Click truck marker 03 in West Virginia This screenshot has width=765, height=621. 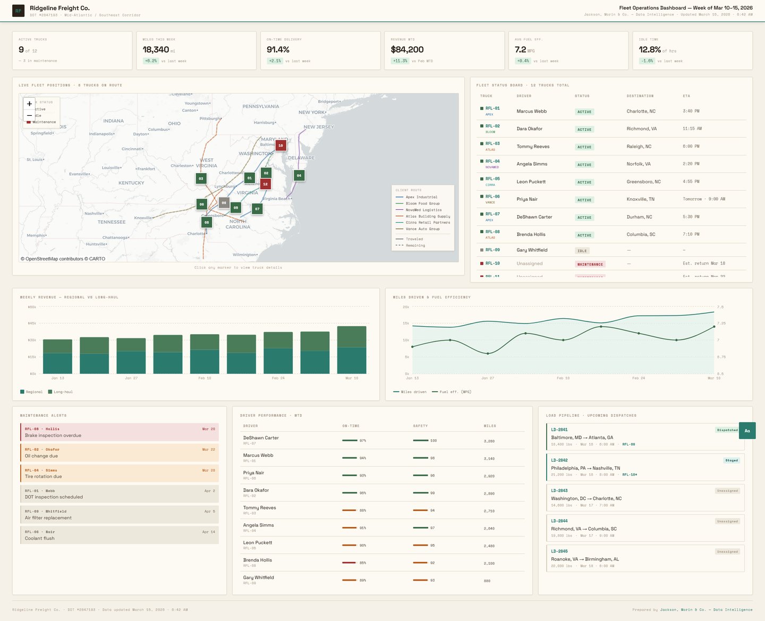(x=201, y=178)
